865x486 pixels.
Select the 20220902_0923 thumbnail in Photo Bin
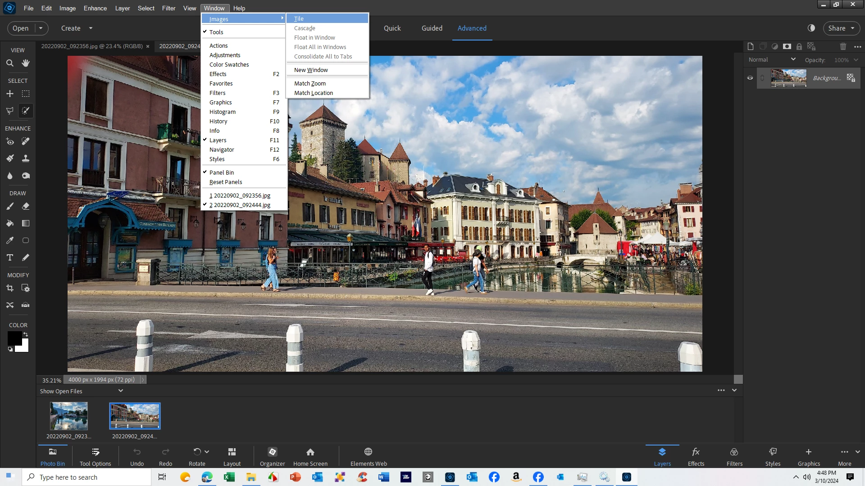(68, 416)
